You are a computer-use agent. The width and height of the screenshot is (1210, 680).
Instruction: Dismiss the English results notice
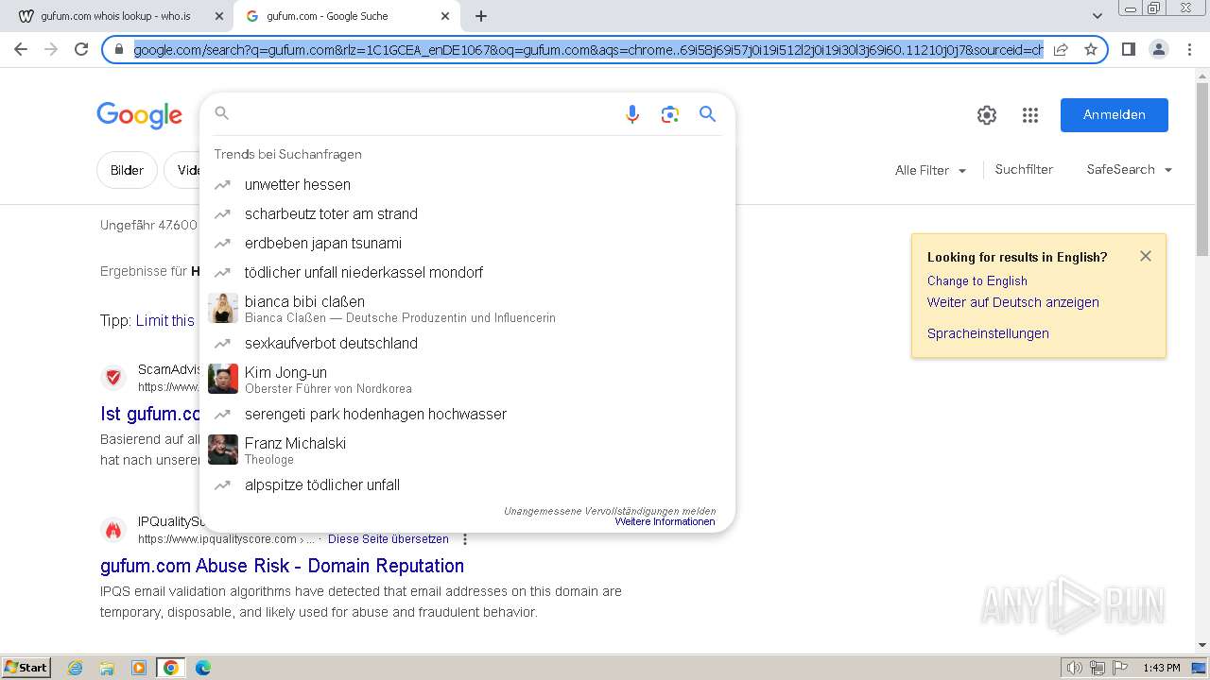(1146, 256)
